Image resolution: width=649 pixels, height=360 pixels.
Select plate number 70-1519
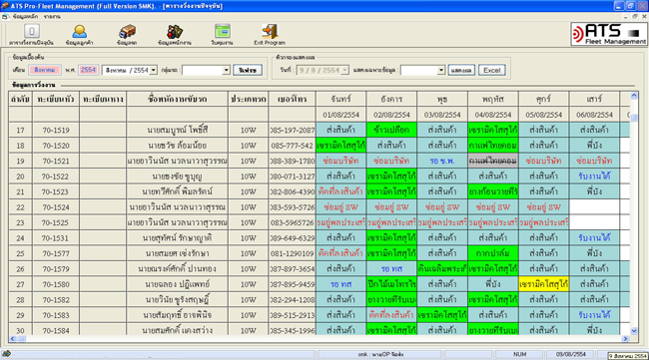tap(56, 131)
